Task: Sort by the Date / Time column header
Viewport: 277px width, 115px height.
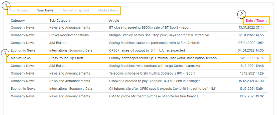Action: 255,21
